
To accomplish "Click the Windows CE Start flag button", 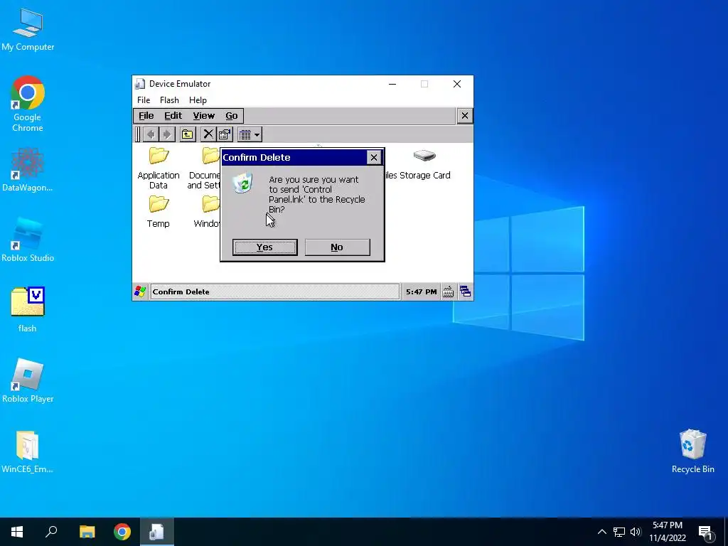I will (140, 291).
